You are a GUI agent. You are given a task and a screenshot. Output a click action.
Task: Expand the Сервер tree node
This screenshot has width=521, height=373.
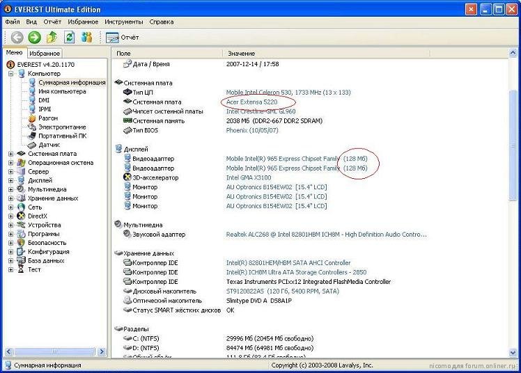(10, 172)
